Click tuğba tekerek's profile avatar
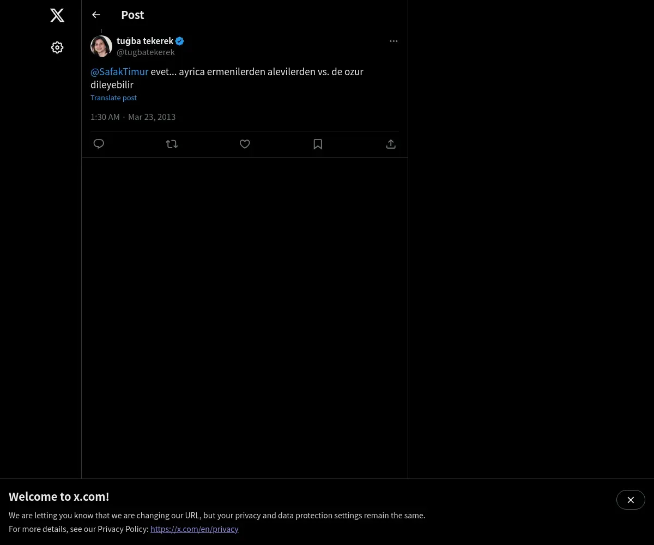The height and width of the screenshot is (545, 654). coord(101,46)
